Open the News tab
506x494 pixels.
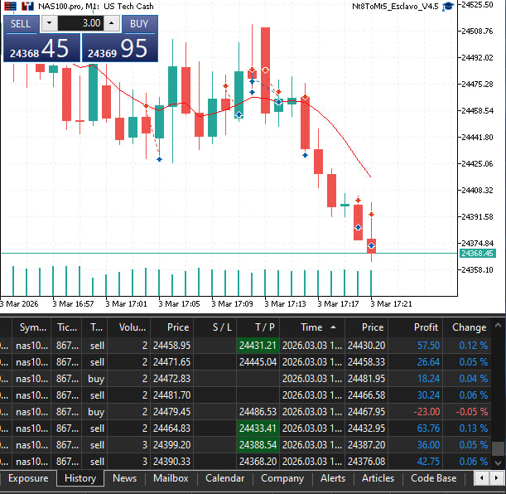(x=124, y=478)
